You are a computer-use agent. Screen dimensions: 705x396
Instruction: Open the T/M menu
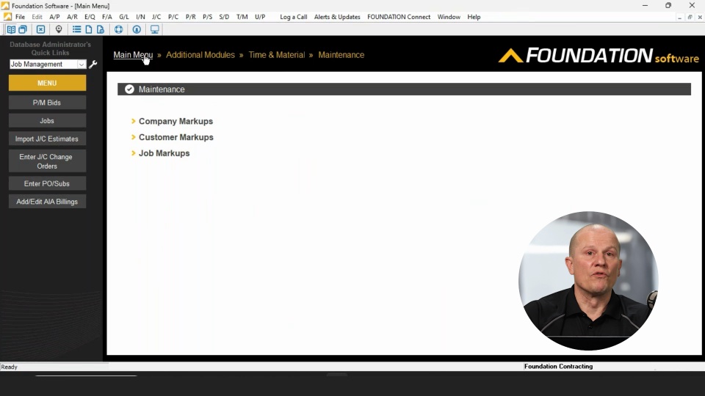tap(242, 17)
